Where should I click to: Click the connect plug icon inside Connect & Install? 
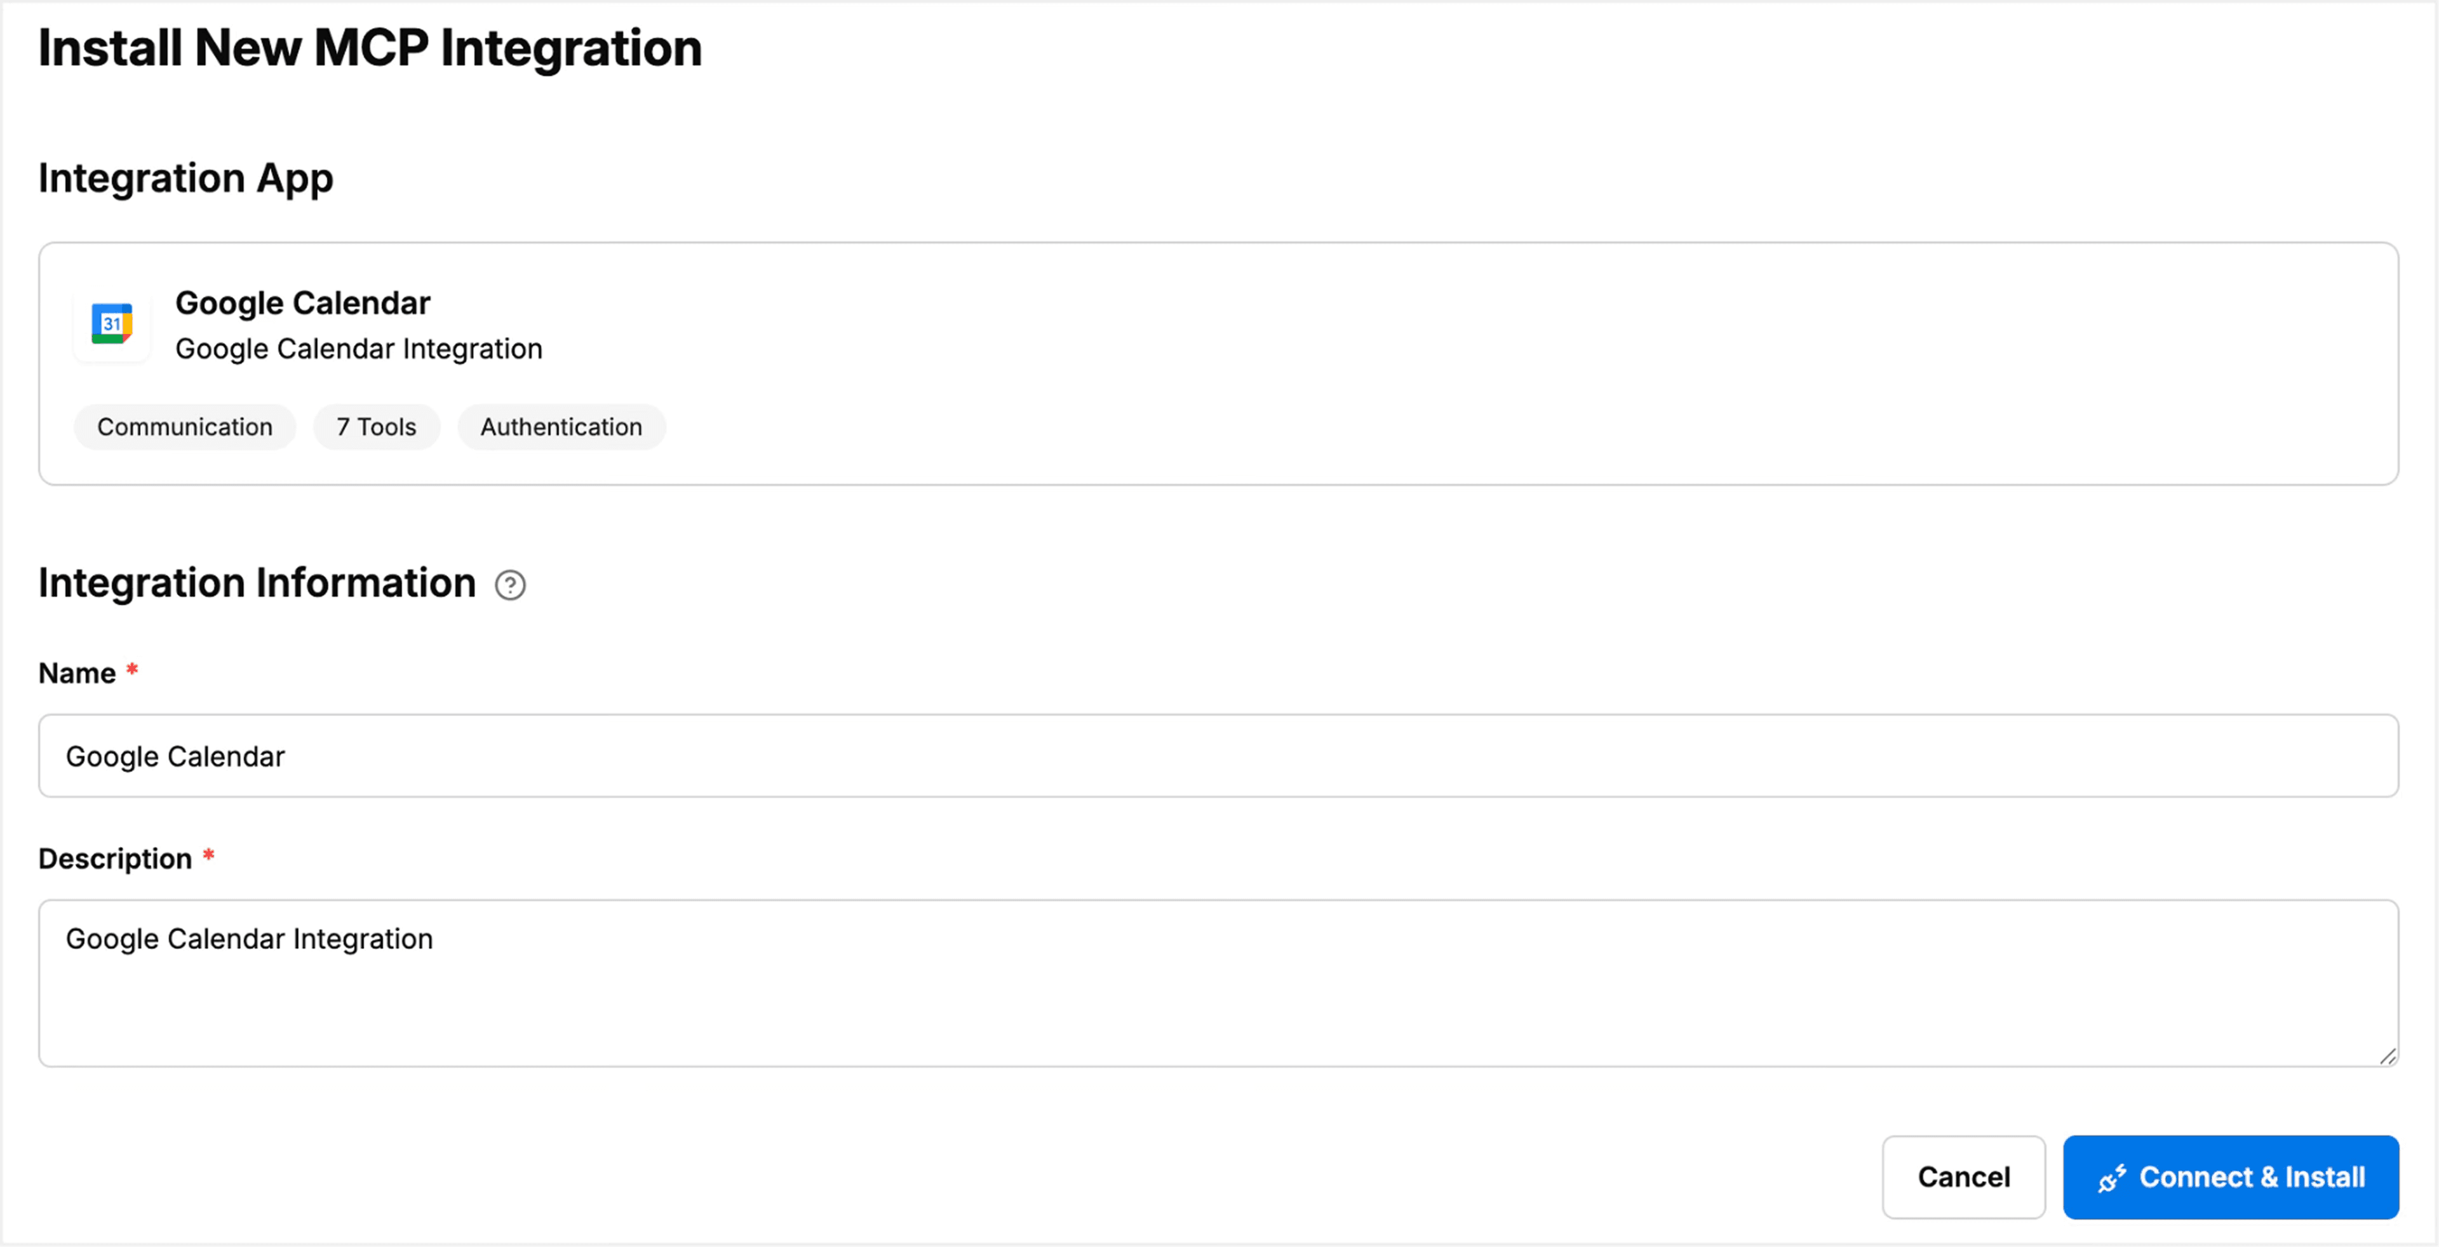(2113, 1177)
